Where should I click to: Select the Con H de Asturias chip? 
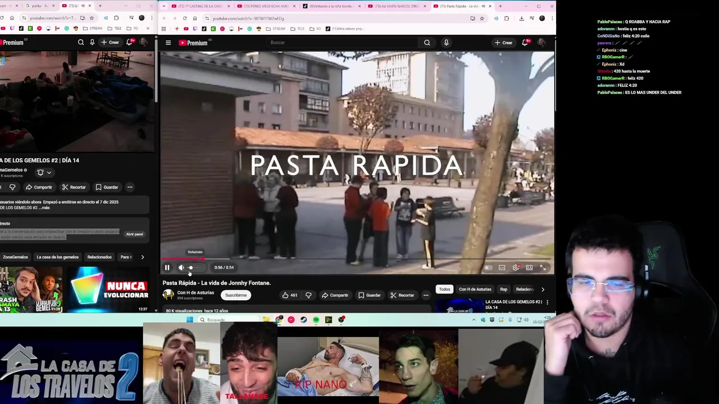(x=475, y=290)
